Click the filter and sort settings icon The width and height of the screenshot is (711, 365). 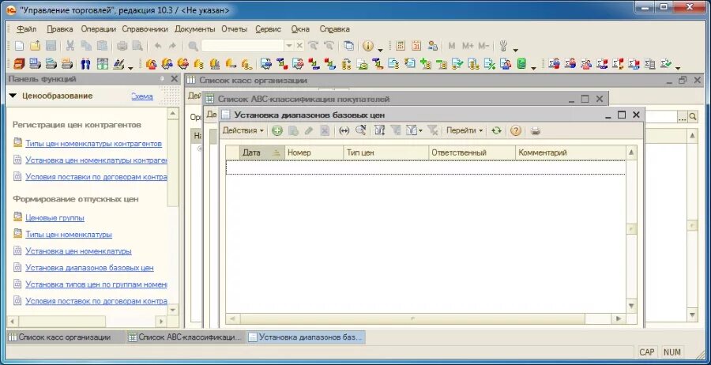(x=379, y=130)
